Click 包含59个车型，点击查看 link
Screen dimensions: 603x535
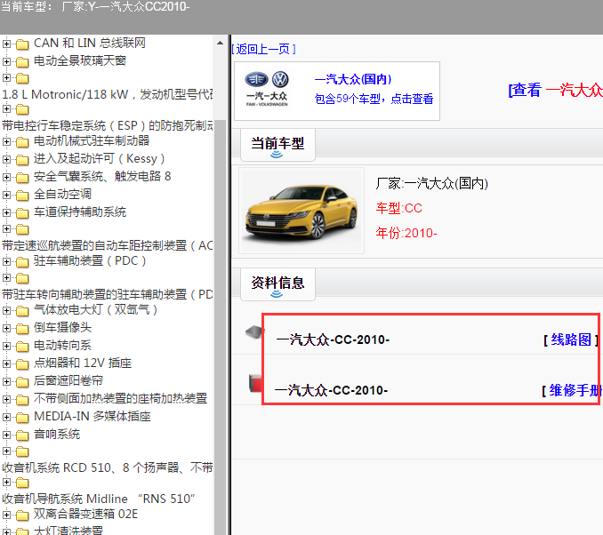374,99
